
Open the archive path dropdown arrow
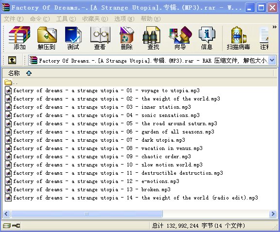272,61
